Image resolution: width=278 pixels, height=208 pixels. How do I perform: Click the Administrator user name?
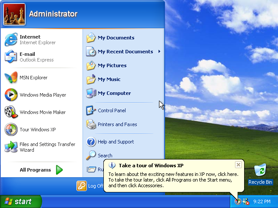point(53,14)
